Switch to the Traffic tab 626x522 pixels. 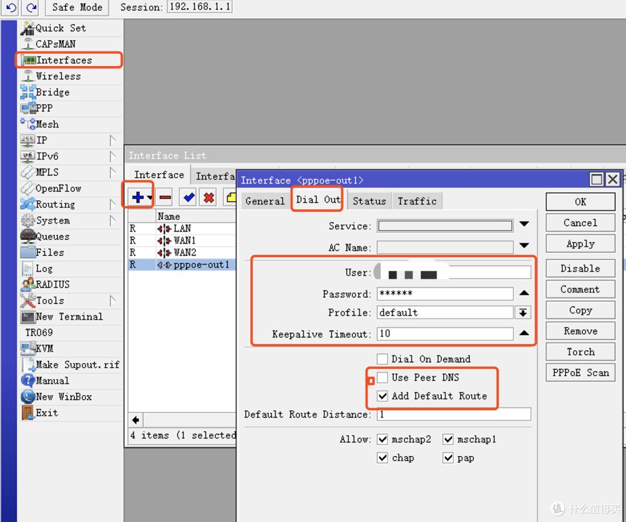417,201
